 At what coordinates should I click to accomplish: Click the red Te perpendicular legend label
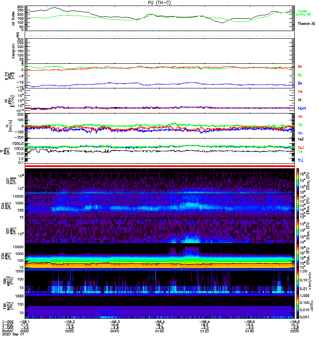point(301,147)
